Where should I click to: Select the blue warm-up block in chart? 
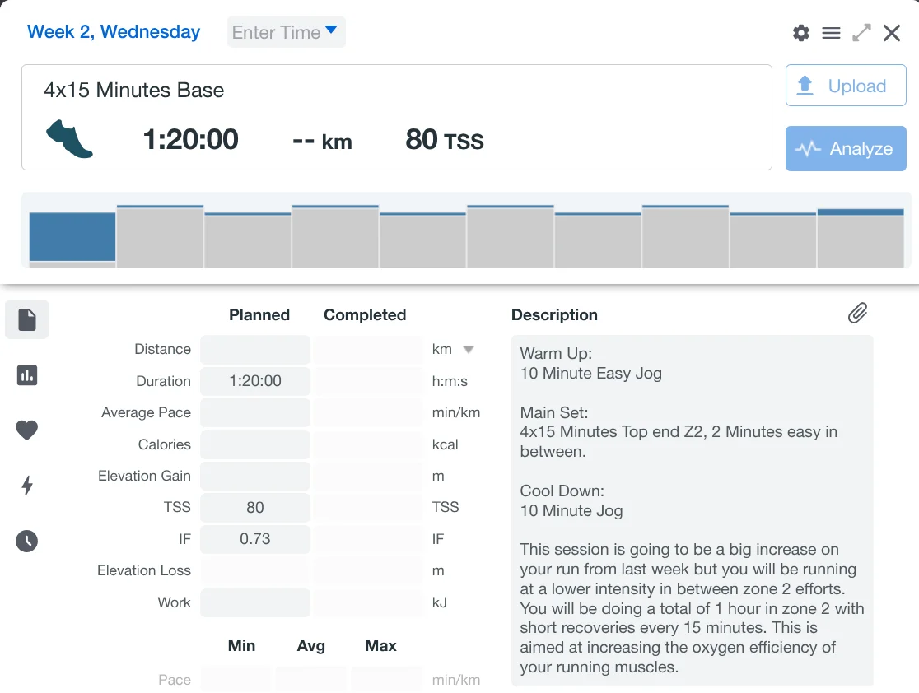(72, 237)
